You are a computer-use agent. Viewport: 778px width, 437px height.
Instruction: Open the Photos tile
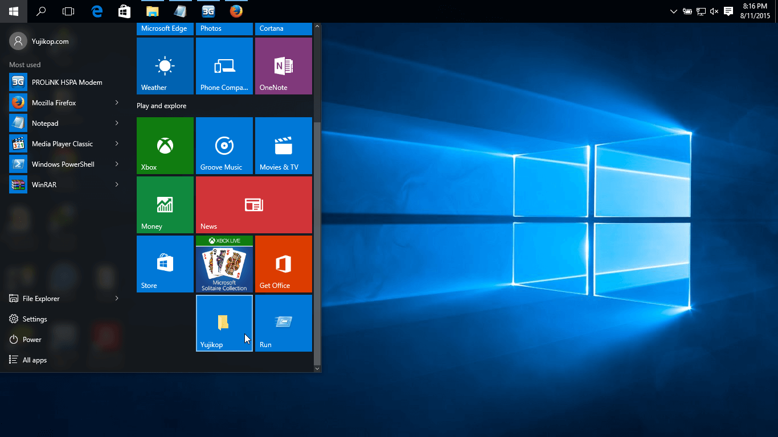pyautogui.click(x=224, y=29)
